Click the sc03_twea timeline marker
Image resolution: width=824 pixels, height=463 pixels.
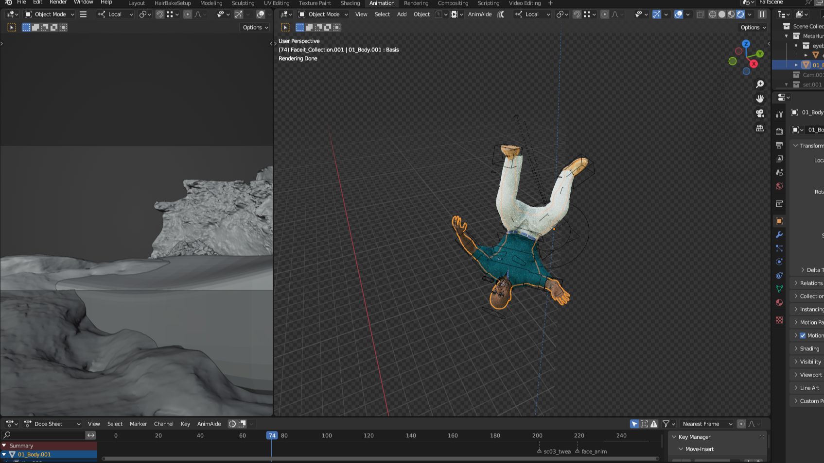pos(539,451)
